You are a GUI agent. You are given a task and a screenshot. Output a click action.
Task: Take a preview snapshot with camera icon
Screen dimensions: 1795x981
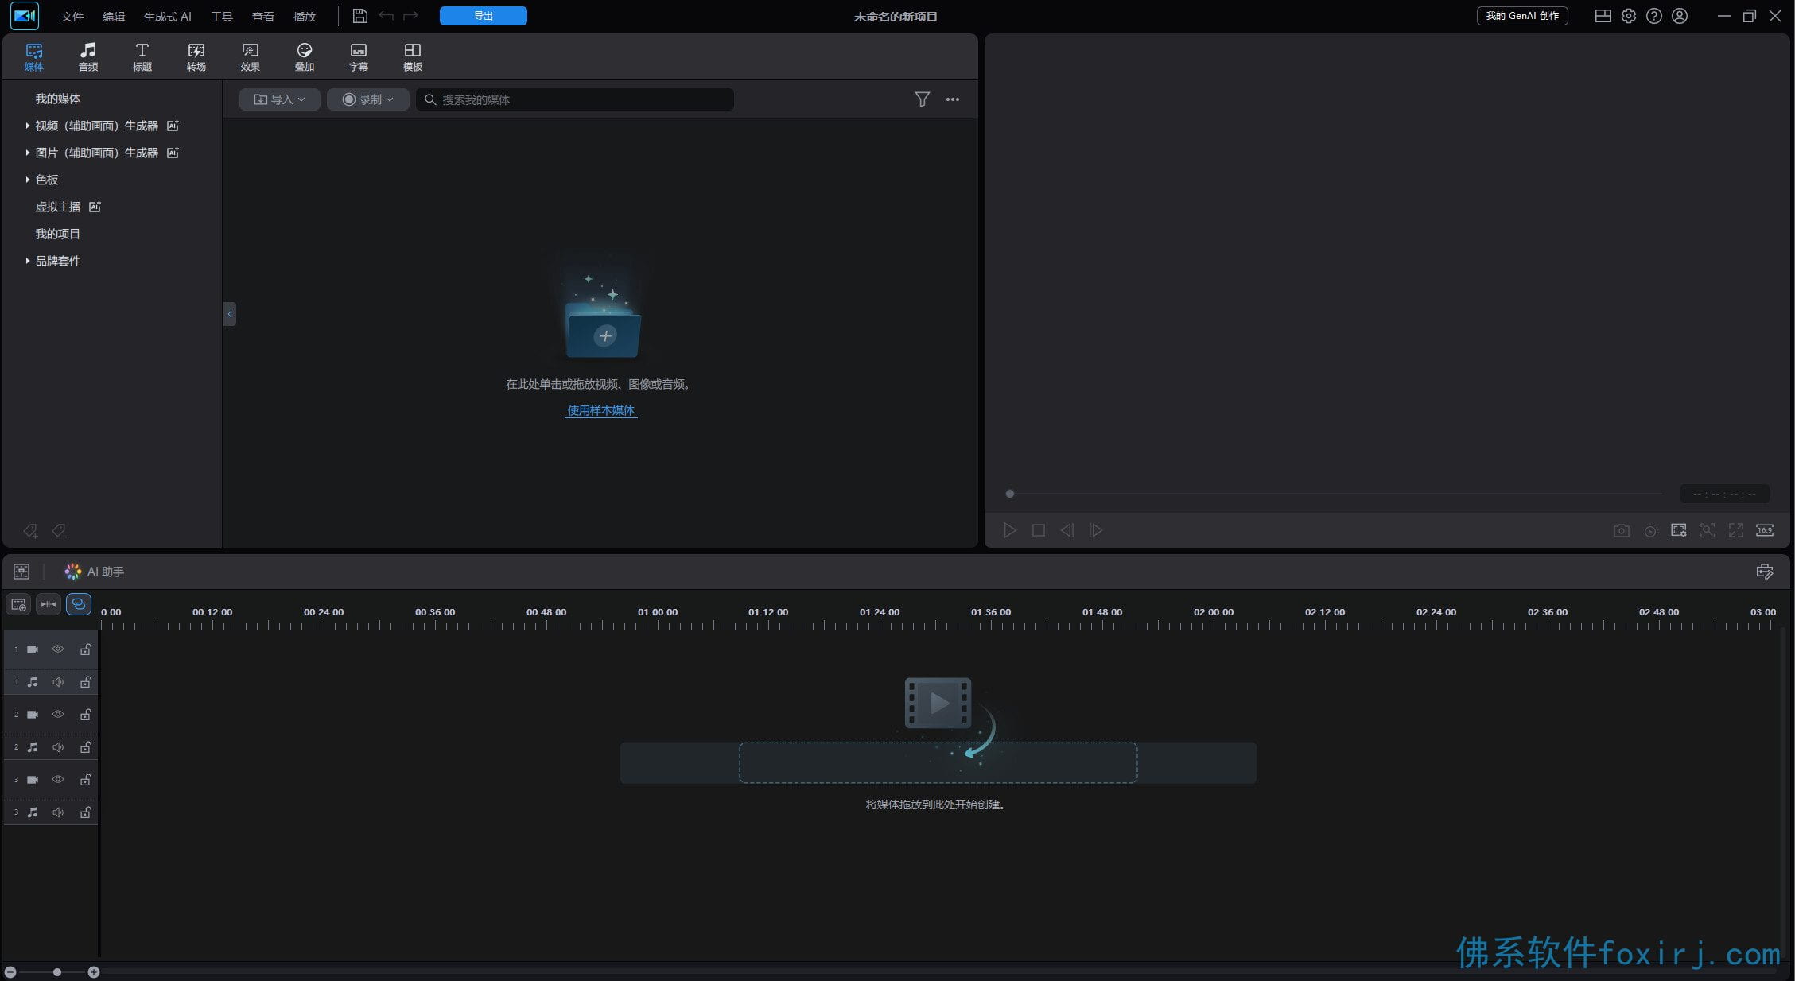1621,530
